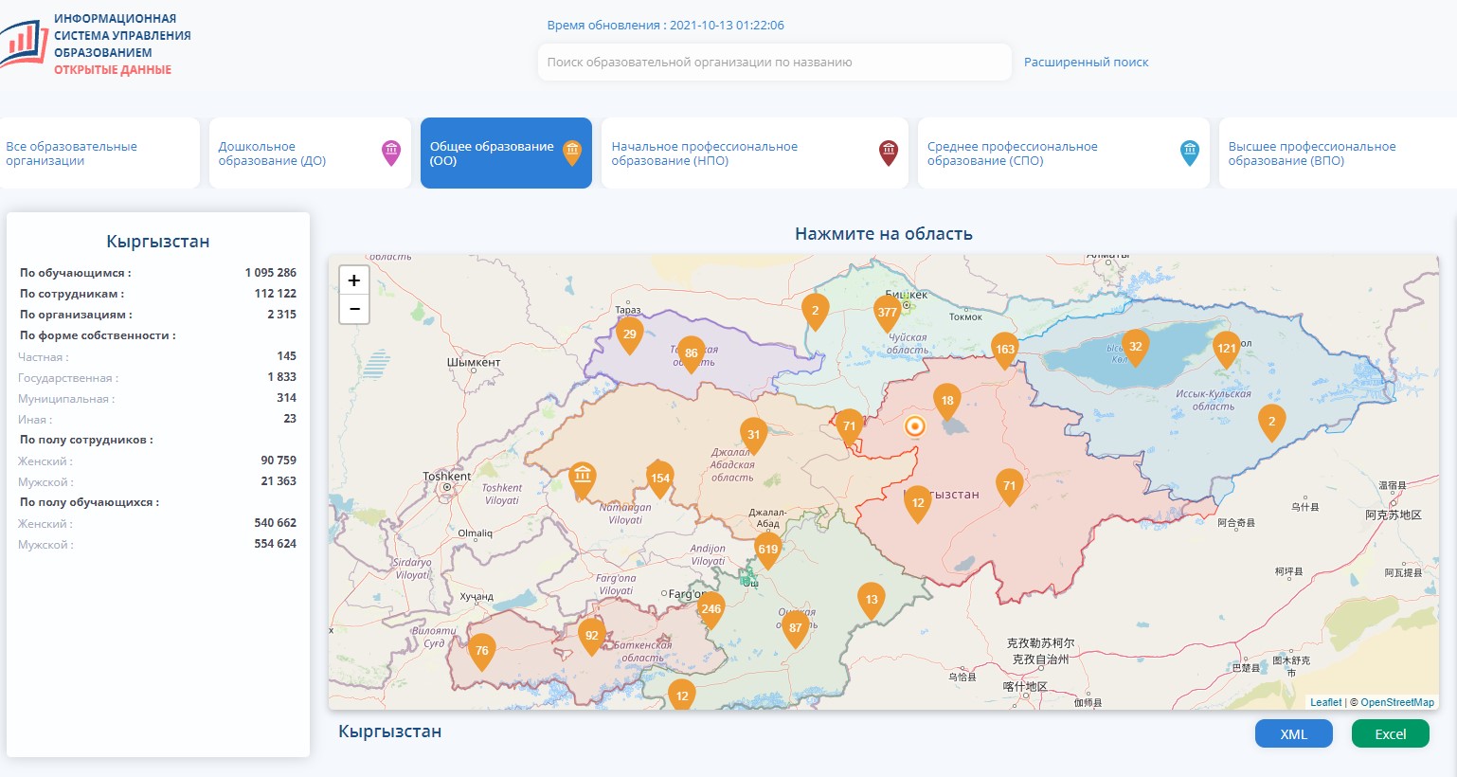This screenshot has width=1457, height=777.
Task: Export data using the Excel button
Action: (1390, 734)
